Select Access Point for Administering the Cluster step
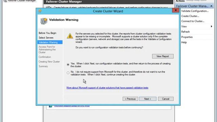Image resolution: width=217 pixels, height=122 pixels. (x=47, y=49)
